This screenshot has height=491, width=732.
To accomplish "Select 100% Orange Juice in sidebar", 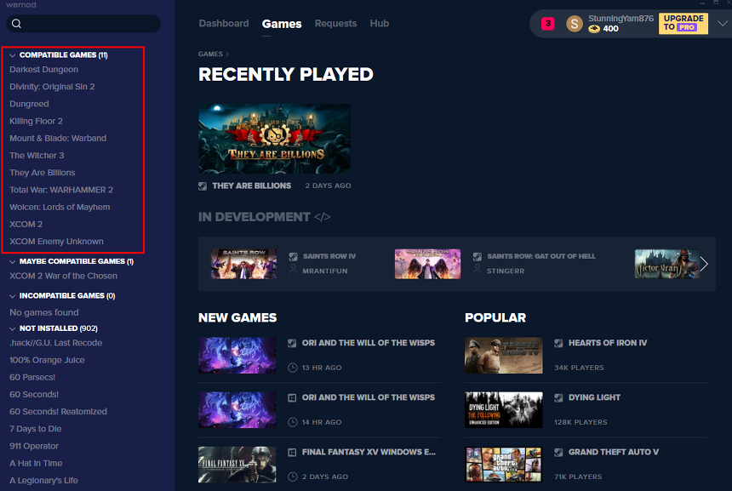I will (47, 360).
